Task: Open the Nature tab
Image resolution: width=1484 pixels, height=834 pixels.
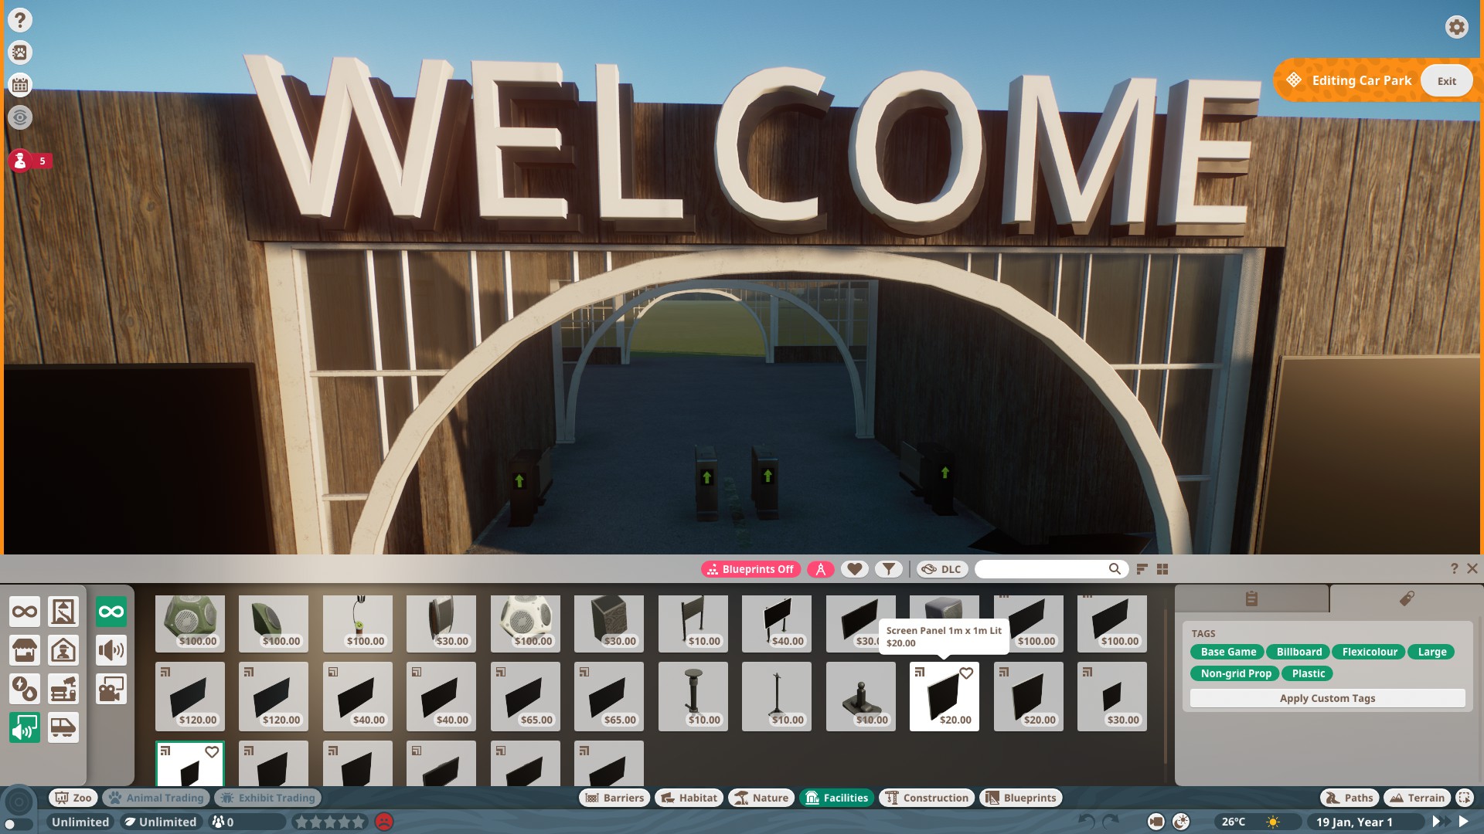Action: [762, 798]
